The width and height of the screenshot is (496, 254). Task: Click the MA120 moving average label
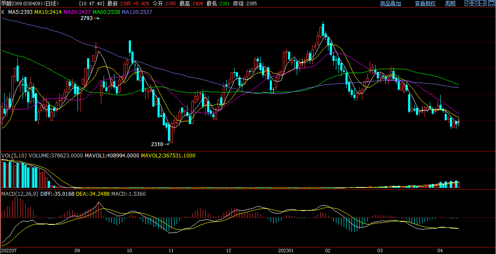tap(137, 12)
